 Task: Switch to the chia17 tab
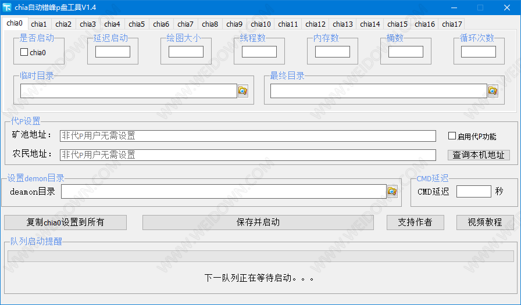(x=452, y=24)
